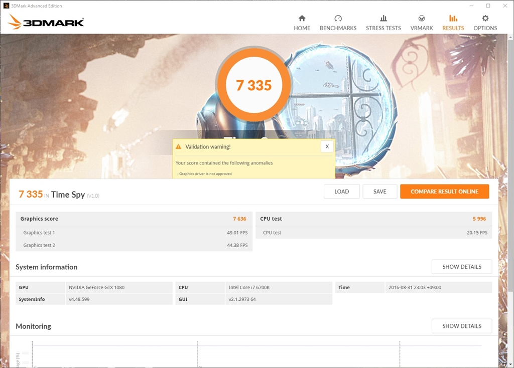Click 'Your score contained the following anomalies'
The height and width of the screenshot is (368, 514).
(x=224, y=163)
